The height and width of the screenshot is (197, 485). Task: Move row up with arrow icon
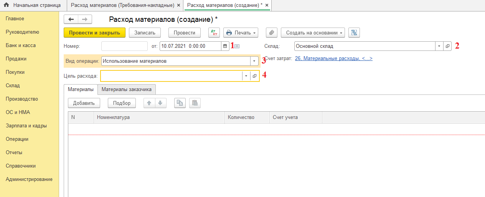tap(149, 103)
